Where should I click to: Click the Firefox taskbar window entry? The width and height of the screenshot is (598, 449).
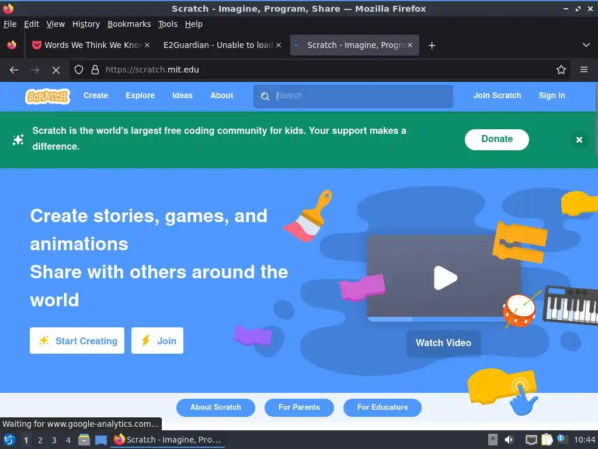point(168,440)
